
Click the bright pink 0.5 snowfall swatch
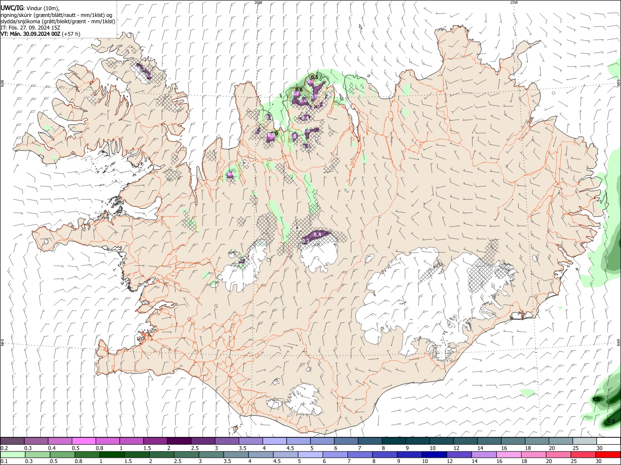[83, 441]
